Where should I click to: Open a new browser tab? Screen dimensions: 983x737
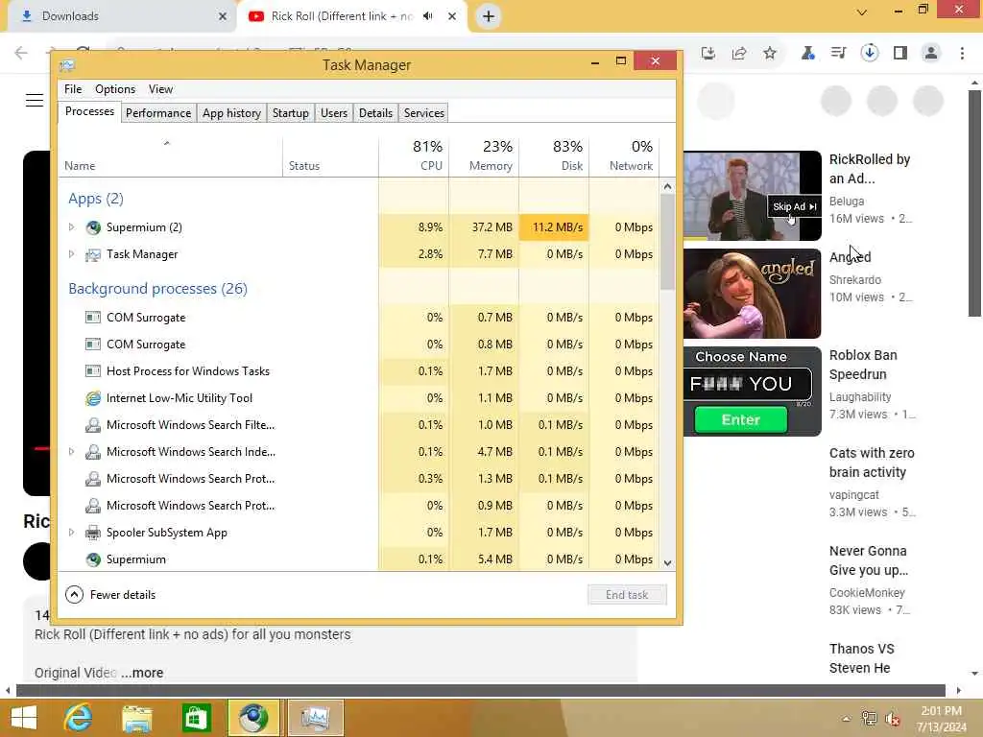click(489, 16)
